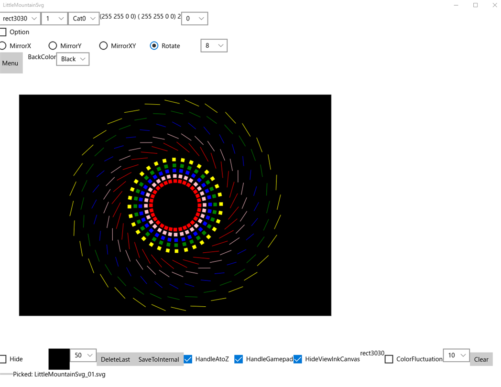Expand the dropdown showing 50
The image size is (501, 387).
coord(83,355)
